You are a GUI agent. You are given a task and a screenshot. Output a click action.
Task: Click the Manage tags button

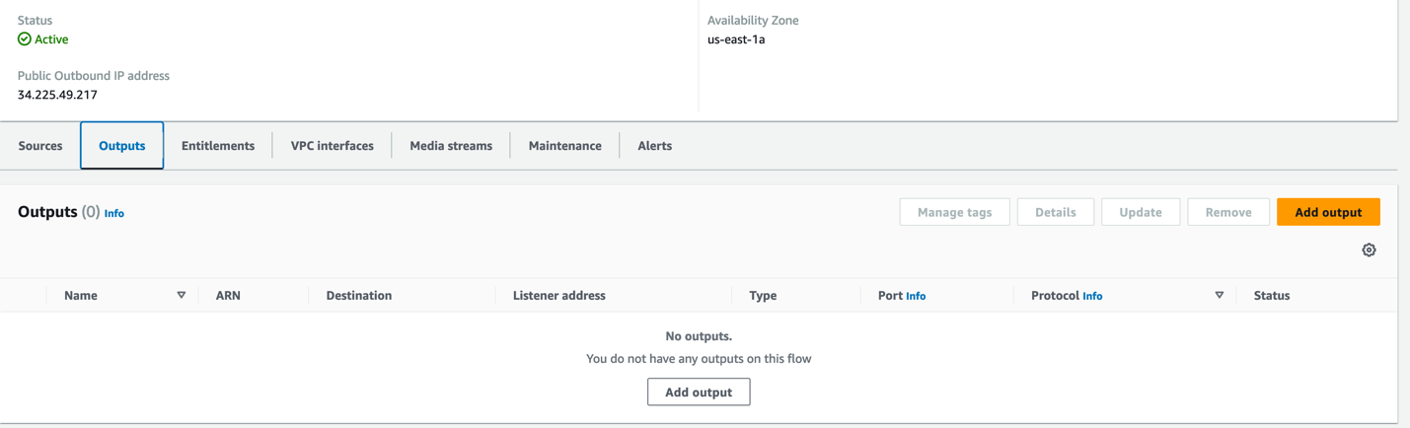click(954, 212)
